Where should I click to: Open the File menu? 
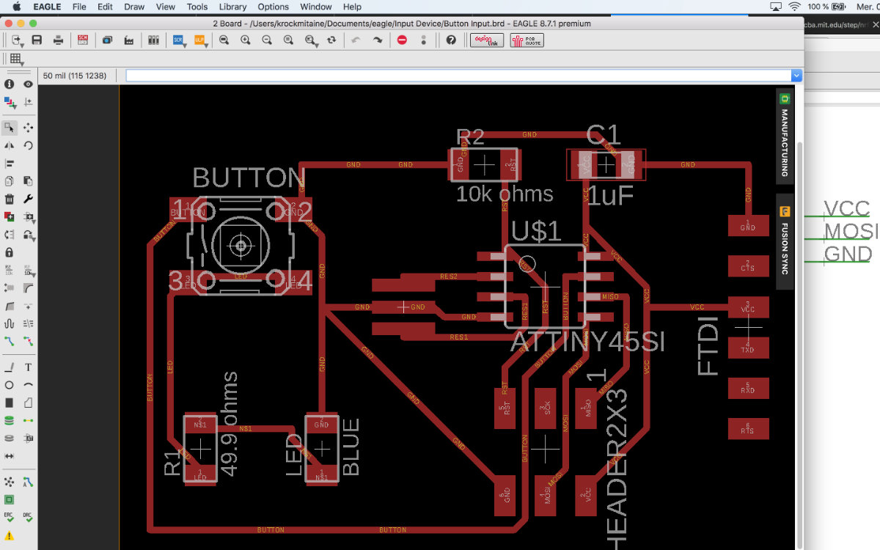tap(79, 7)
